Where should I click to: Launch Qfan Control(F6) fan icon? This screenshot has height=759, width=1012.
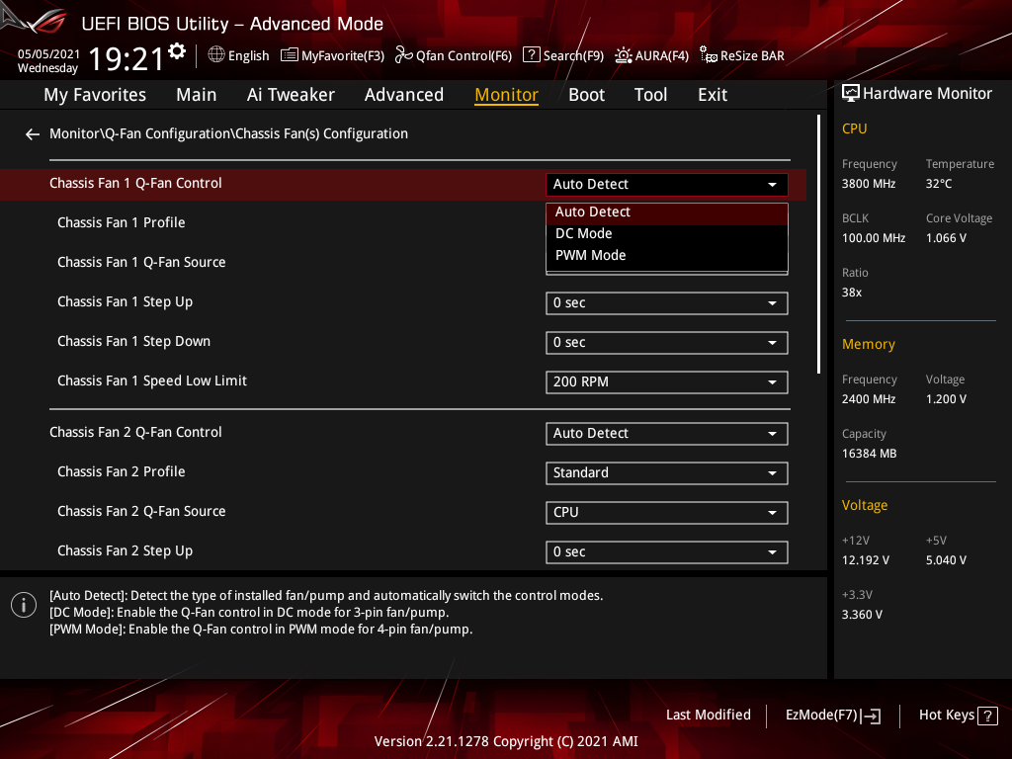[x=403, y=55]
